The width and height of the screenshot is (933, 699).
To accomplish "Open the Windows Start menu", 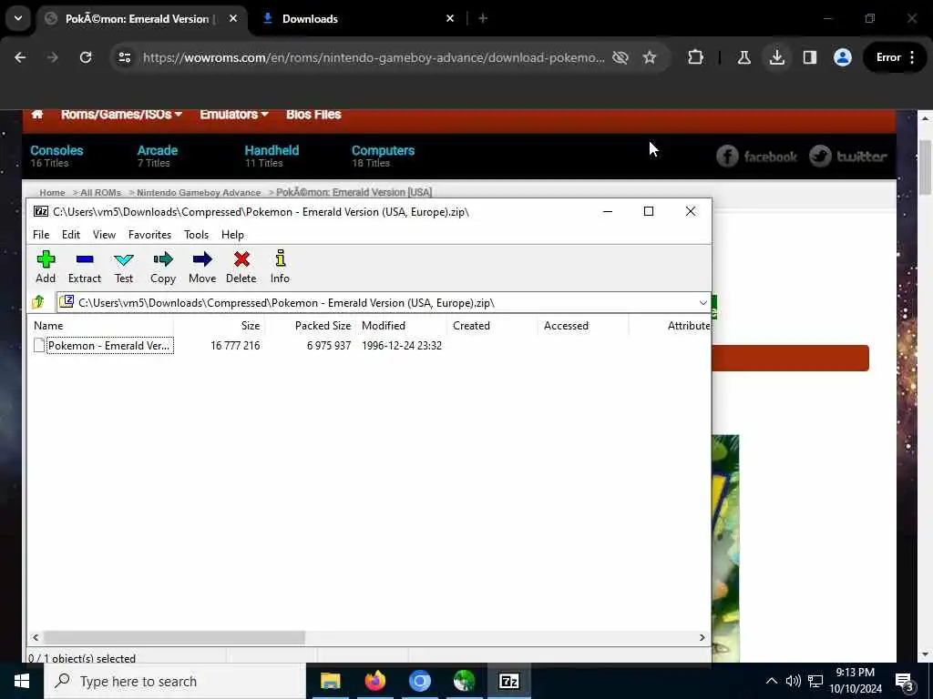I will [22, 681].
